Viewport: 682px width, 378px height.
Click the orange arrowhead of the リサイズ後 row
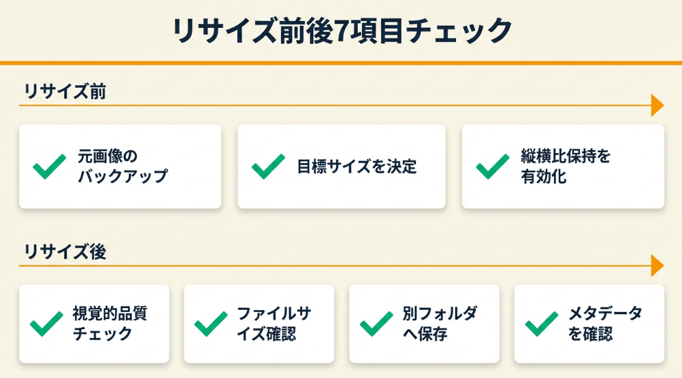657,265
